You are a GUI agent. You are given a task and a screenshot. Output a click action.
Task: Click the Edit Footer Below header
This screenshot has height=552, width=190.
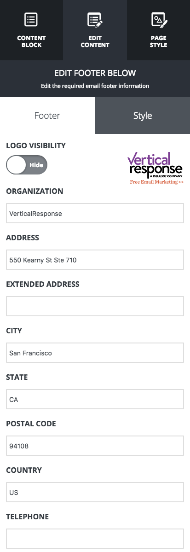pos(95,73)
